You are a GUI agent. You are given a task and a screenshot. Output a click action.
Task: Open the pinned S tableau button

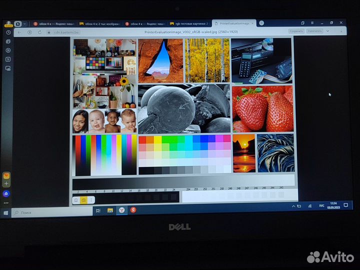tap(17, 23)
